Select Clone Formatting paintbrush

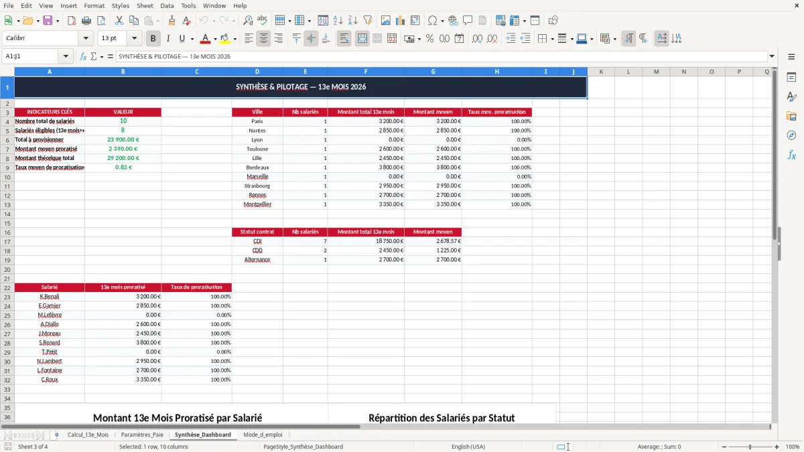click(x=172, y=21)
